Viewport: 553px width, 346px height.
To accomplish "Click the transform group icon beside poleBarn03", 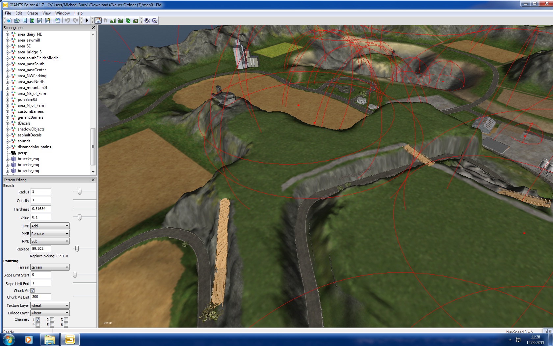I will [13, 100].
